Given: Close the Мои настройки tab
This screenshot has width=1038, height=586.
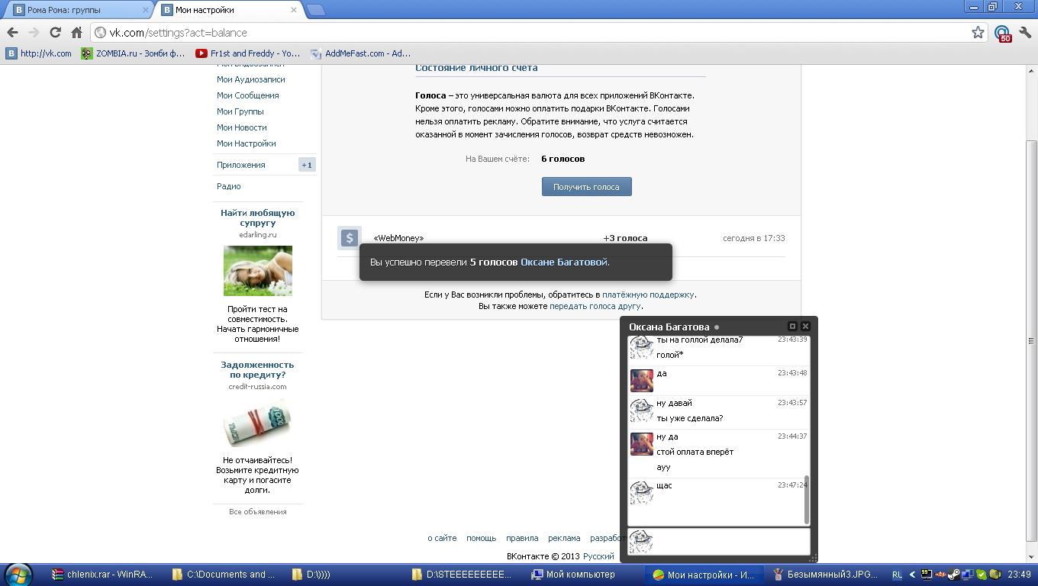Looking at the screenshot, I should tap(295, 10).
